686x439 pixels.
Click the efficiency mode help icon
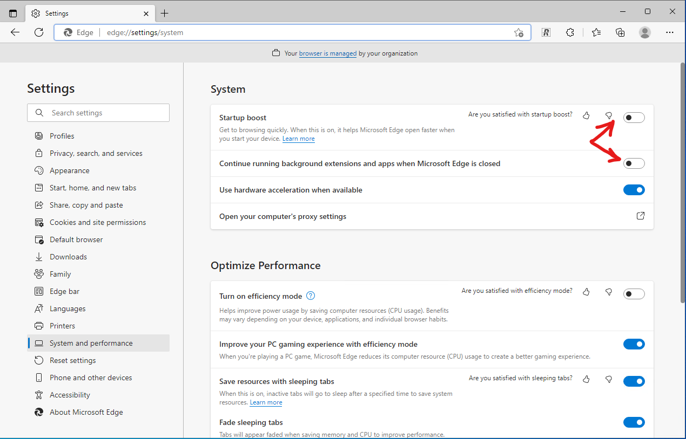(x=311, y=296)
